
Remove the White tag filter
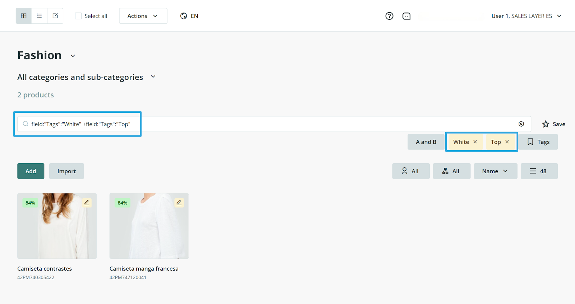(x=475, y=142)
